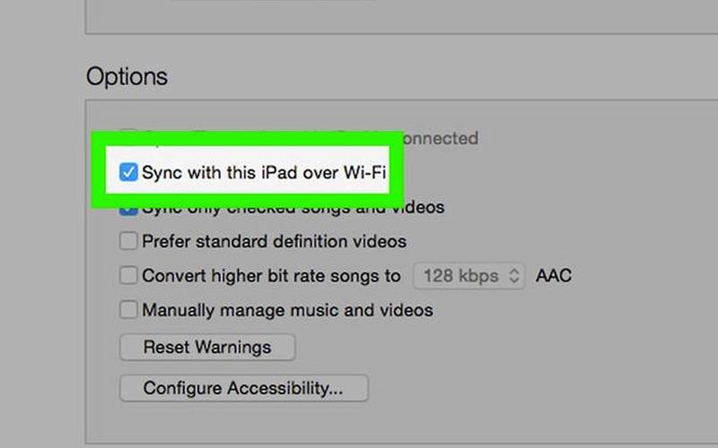Viewport: 718px width, 448px height.
Task: Click the up-down chevron arrows beside 128 kbps
Action: coord(514,276)
